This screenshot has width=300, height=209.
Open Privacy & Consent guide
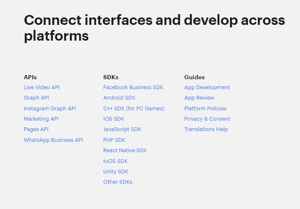coord(207,119)
